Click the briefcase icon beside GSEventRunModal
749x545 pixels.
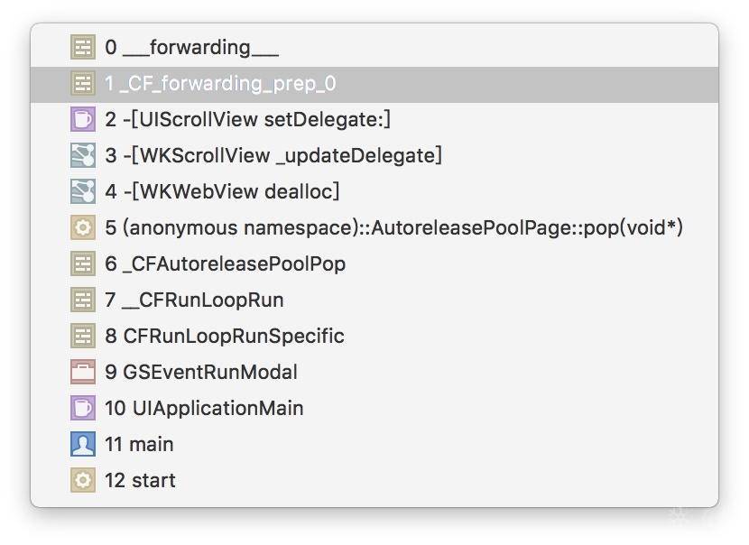83,372
